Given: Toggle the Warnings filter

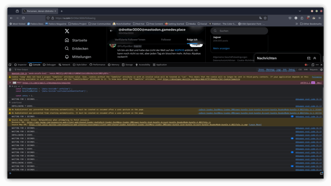Looking at the screenshot, I should tap(270, 70).
